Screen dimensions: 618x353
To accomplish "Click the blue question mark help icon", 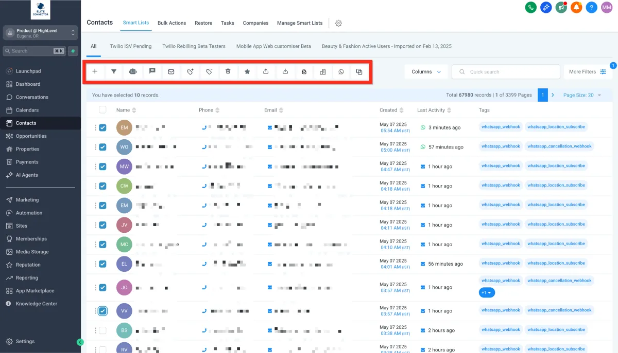I will tap(592, 7).
